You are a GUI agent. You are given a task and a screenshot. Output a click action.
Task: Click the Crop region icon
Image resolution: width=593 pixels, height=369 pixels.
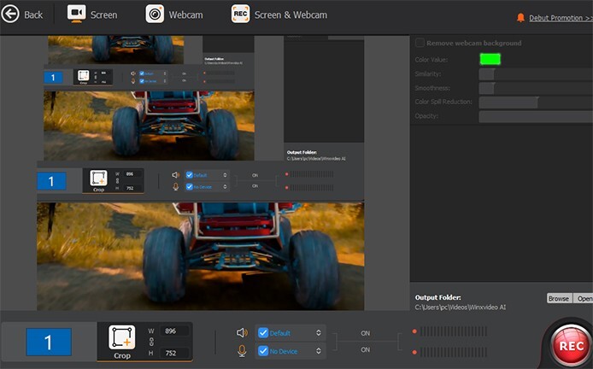coord(122,337)
